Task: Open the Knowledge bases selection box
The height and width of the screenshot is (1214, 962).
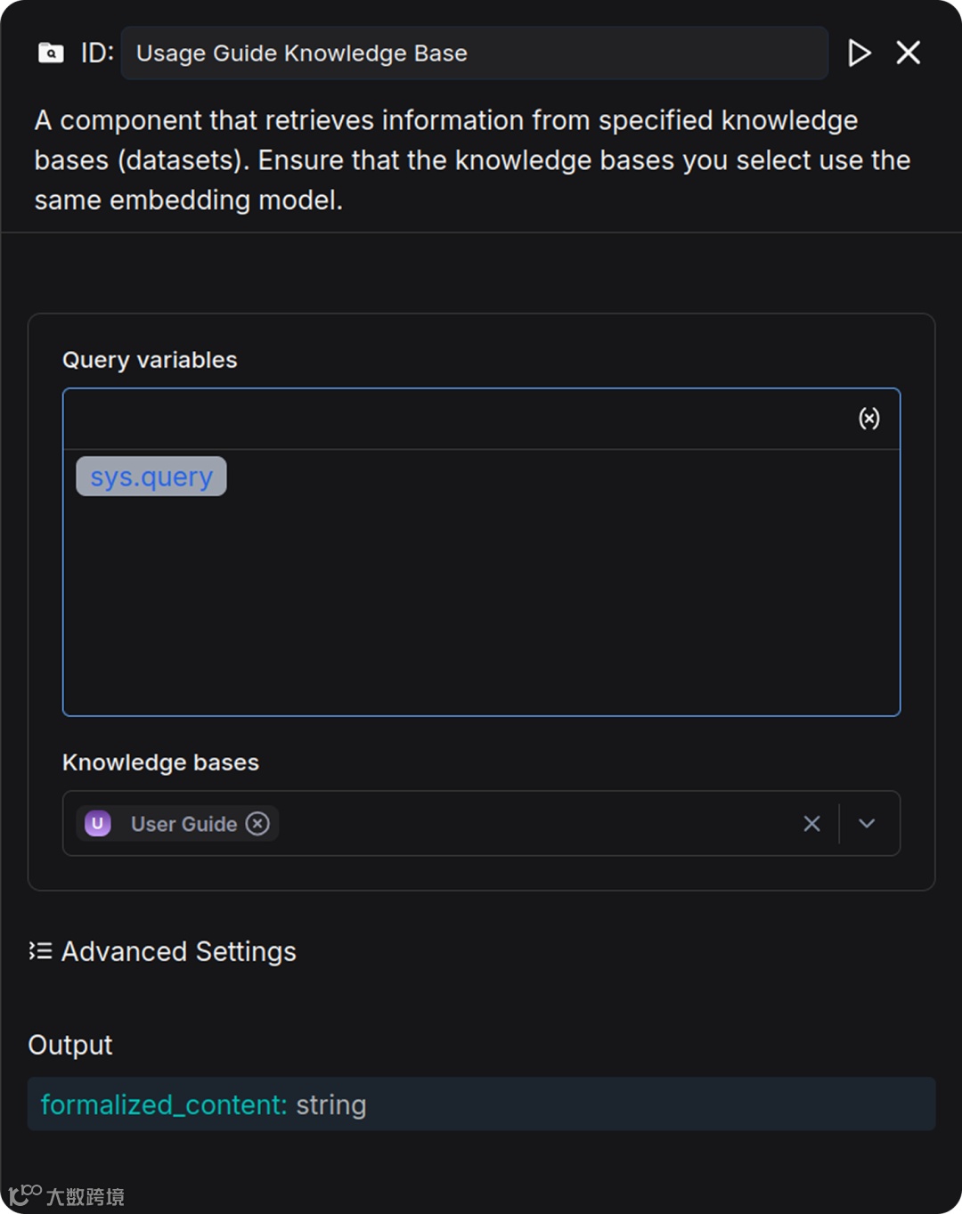Action: pyautogui.click(x=534, y=824)
